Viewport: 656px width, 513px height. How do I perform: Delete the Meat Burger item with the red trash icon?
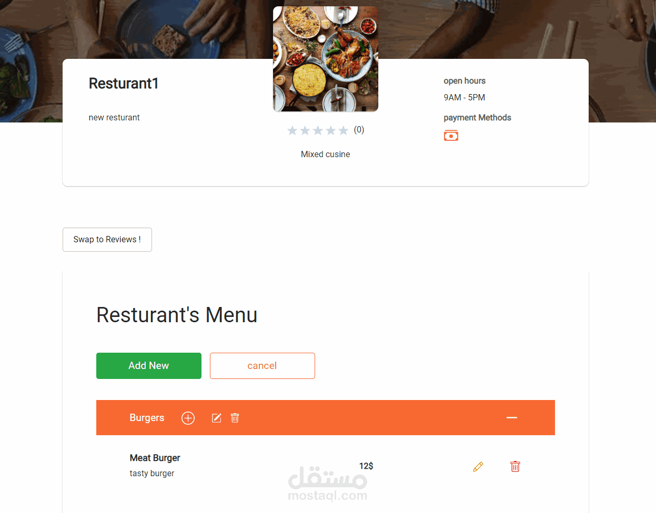click(x=515, y=466)
